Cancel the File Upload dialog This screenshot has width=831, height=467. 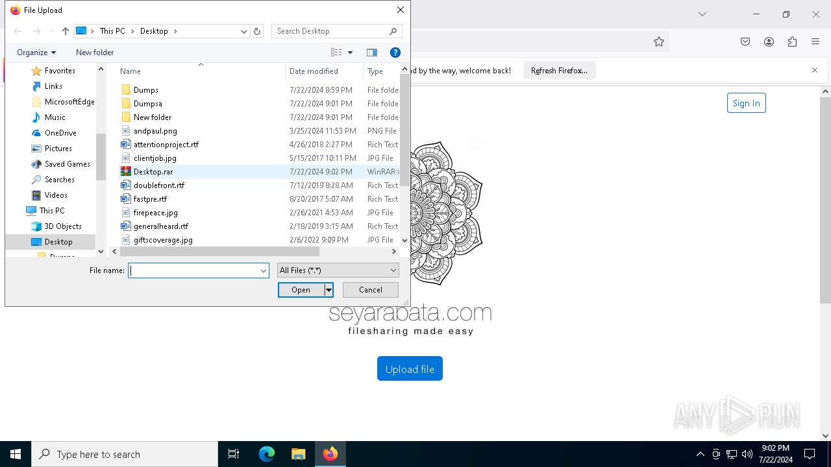(x=371, y=290)
